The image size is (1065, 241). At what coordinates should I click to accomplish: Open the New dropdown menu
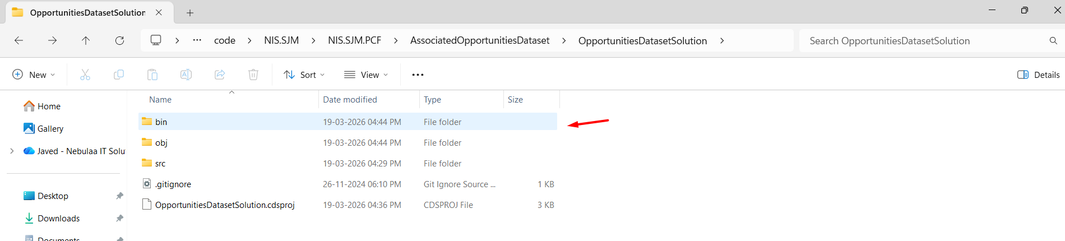tap(34, 75)
